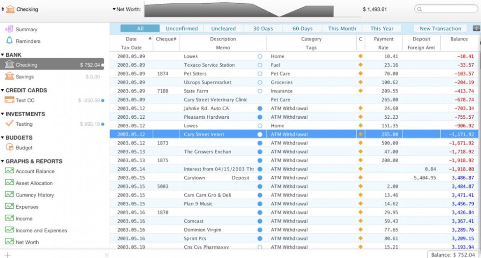Viewport: 481px width, 258px height.
Task: Collapse the GRAPHS & REPORTS section
Action: coord(2,161)
